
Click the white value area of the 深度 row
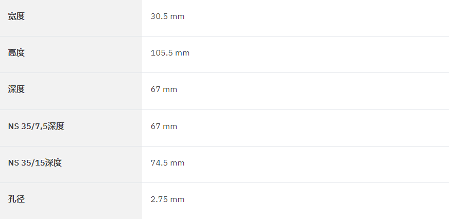point(296,91)
